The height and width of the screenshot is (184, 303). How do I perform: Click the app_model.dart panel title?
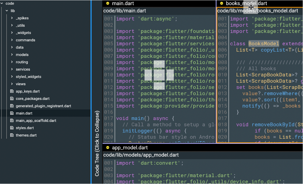130,147
